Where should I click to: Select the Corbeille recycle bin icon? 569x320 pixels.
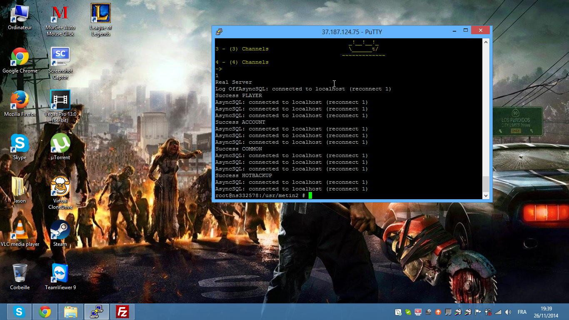(20, 277)
